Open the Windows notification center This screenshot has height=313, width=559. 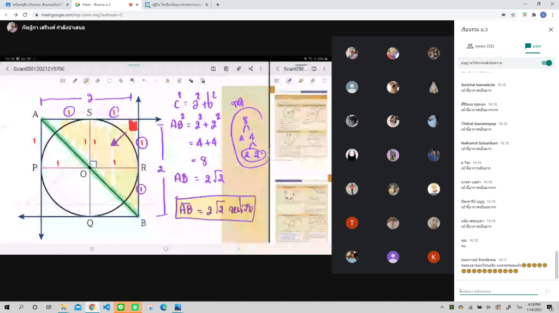tap(550, 307)
